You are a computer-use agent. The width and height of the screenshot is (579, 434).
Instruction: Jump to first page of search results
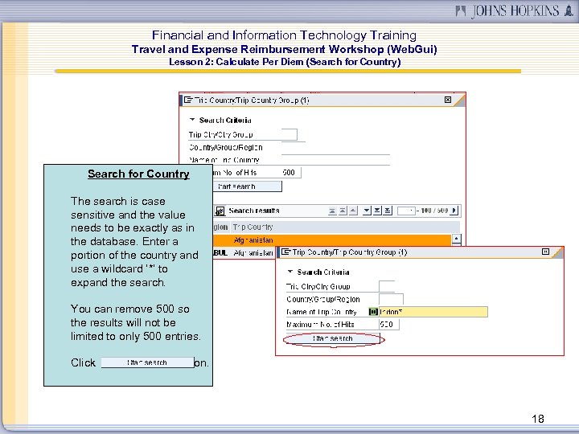pos(332,211)
